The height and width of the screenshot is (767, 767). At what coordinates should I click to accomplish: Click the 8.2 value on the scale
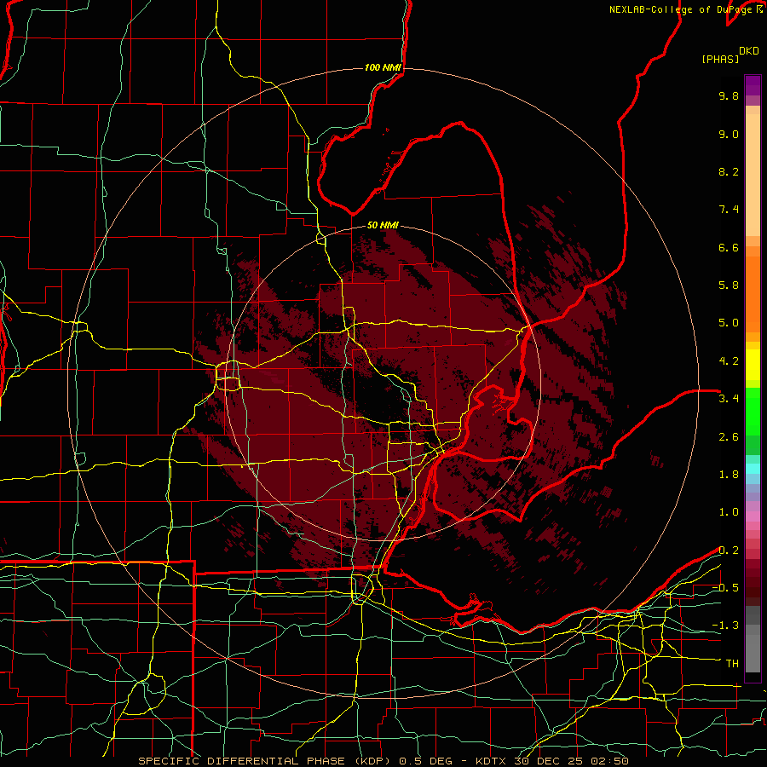[x=729, y=171]
